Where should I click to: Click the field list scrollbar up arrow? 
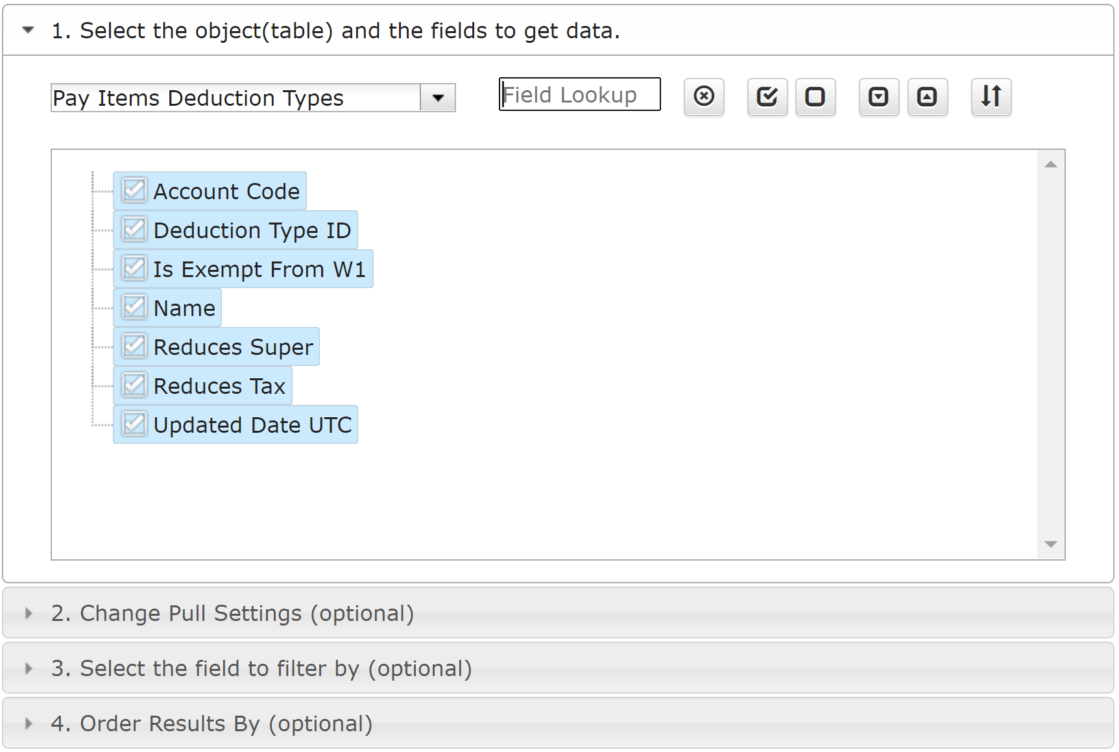tap(1051, 164)
